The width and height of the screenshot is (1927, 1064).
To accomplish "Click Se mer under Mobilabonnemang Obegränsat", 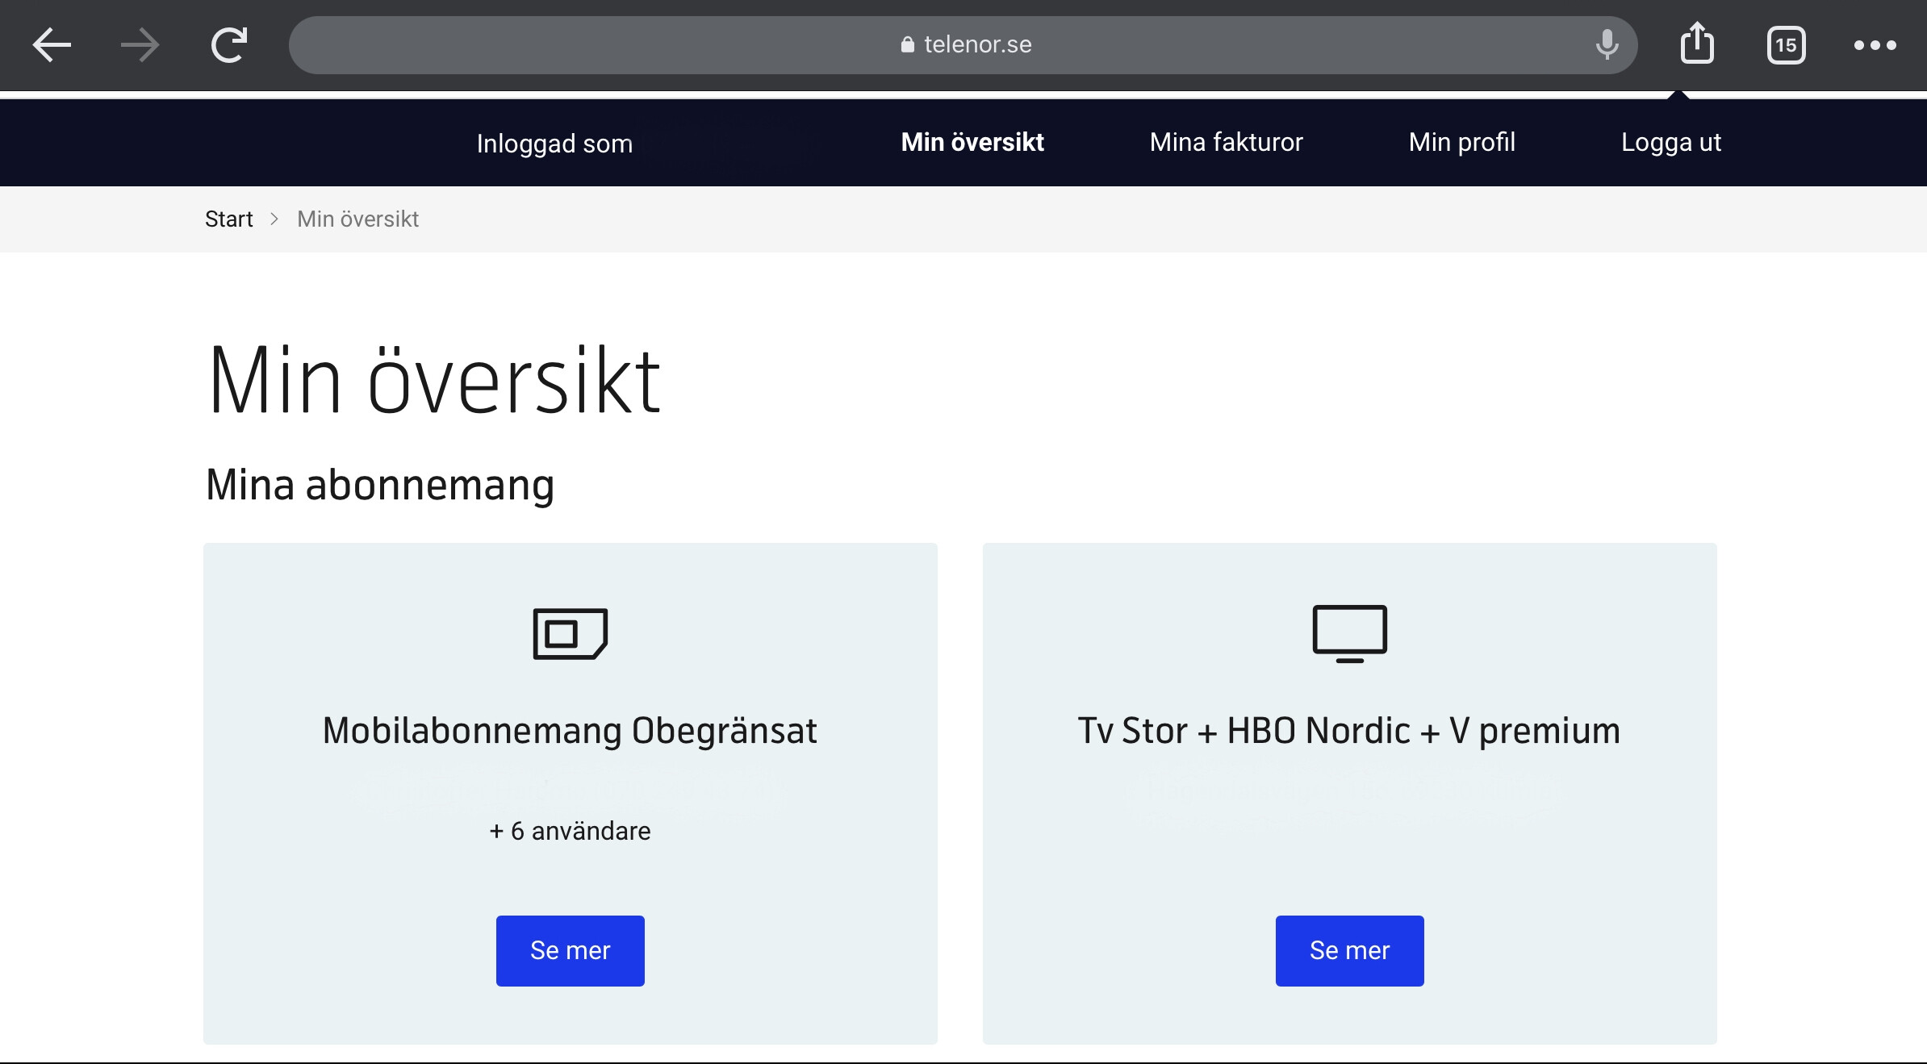I will [x=570, y=950].
